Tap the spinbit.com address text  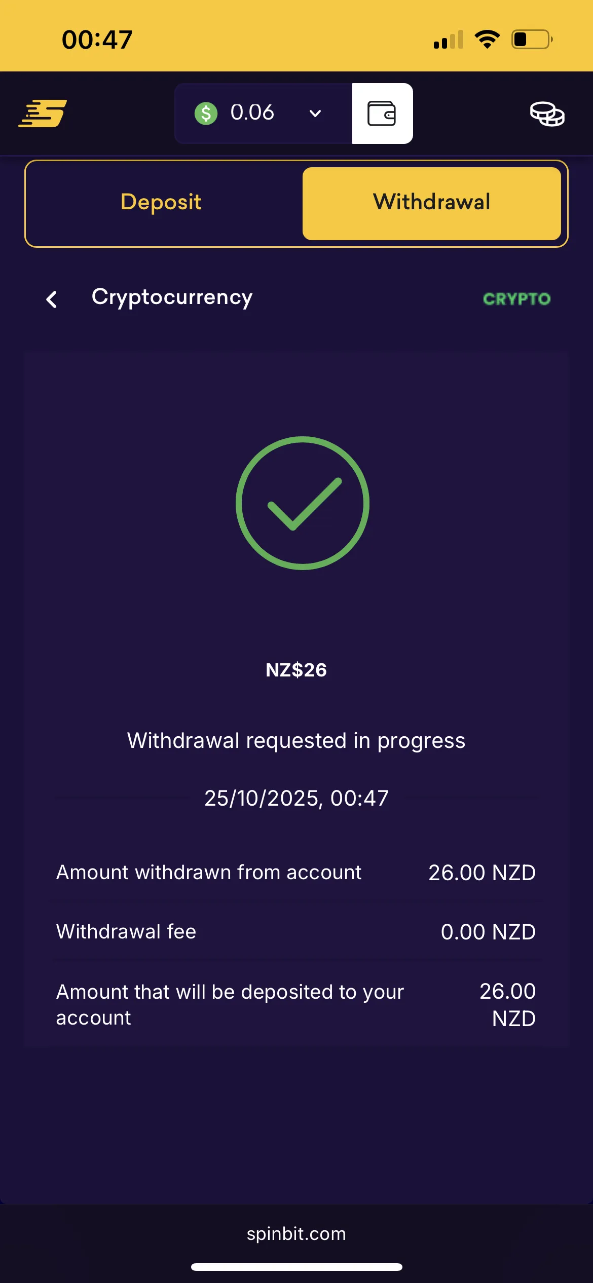coord(296,1233)
